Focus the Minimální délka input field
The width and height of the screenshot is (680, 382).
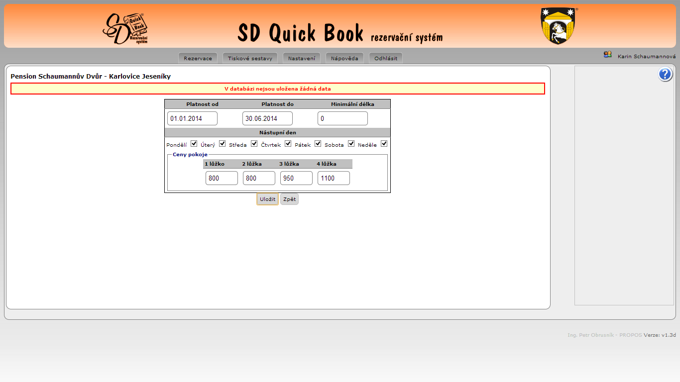tap(342, 118)
